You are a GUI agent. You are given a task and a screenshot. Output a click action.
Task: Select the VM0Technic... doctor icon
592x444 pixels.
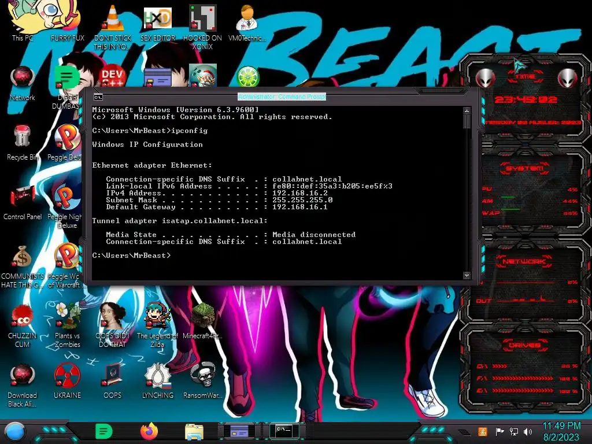pyautogui.click(x=247, y=23)
